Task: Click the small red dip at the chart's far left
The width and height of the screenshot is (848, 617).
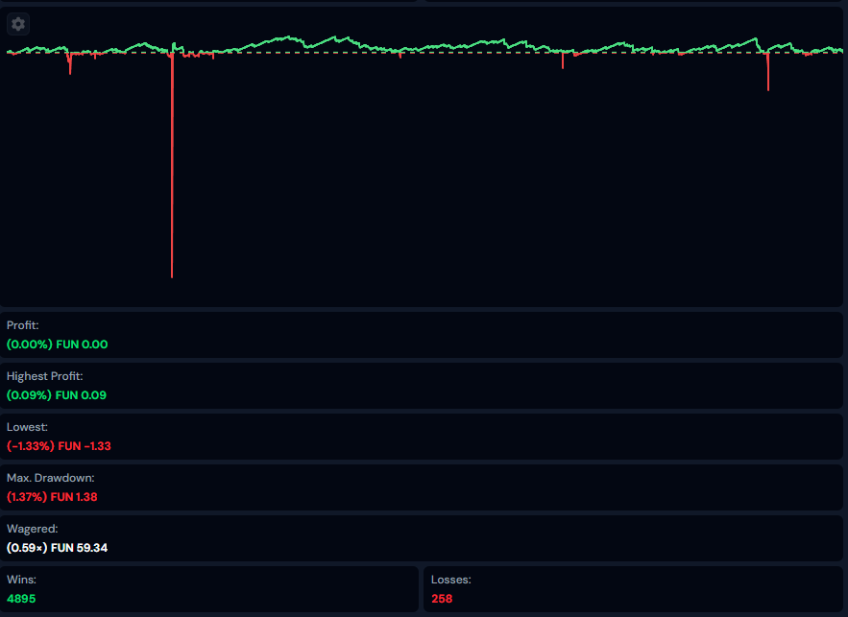Action: [70, 64]
